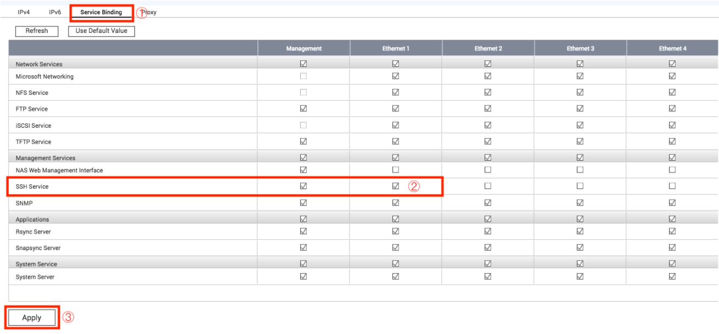The height and width of the screenshot is (334, 719).
Task: Click the Ethernet 1 column header
Action: coord(396,49)
